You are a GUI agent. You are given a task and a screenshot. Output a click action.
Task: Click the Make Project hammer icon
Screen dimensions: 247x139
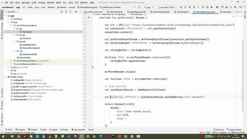pyautogui.click(x=139, y=7)
